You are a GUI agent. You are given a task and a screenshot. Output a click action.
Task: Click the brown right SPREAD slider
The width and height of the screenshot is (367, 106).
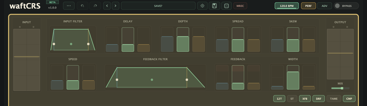point(254,40)
